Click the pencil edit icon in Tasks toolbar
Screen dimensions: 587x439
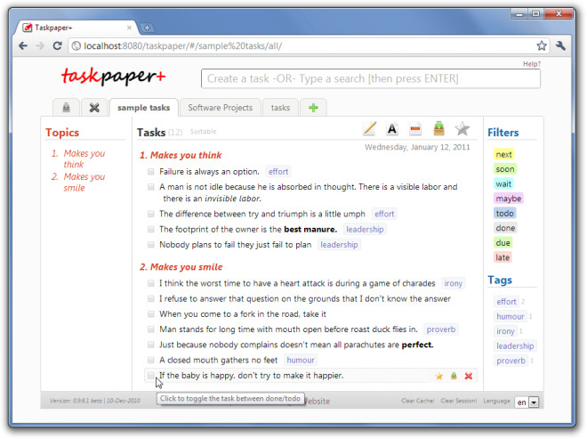click(369, 129)
